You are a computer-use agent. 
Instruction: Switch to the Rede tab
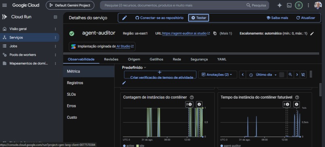(177, 59)
